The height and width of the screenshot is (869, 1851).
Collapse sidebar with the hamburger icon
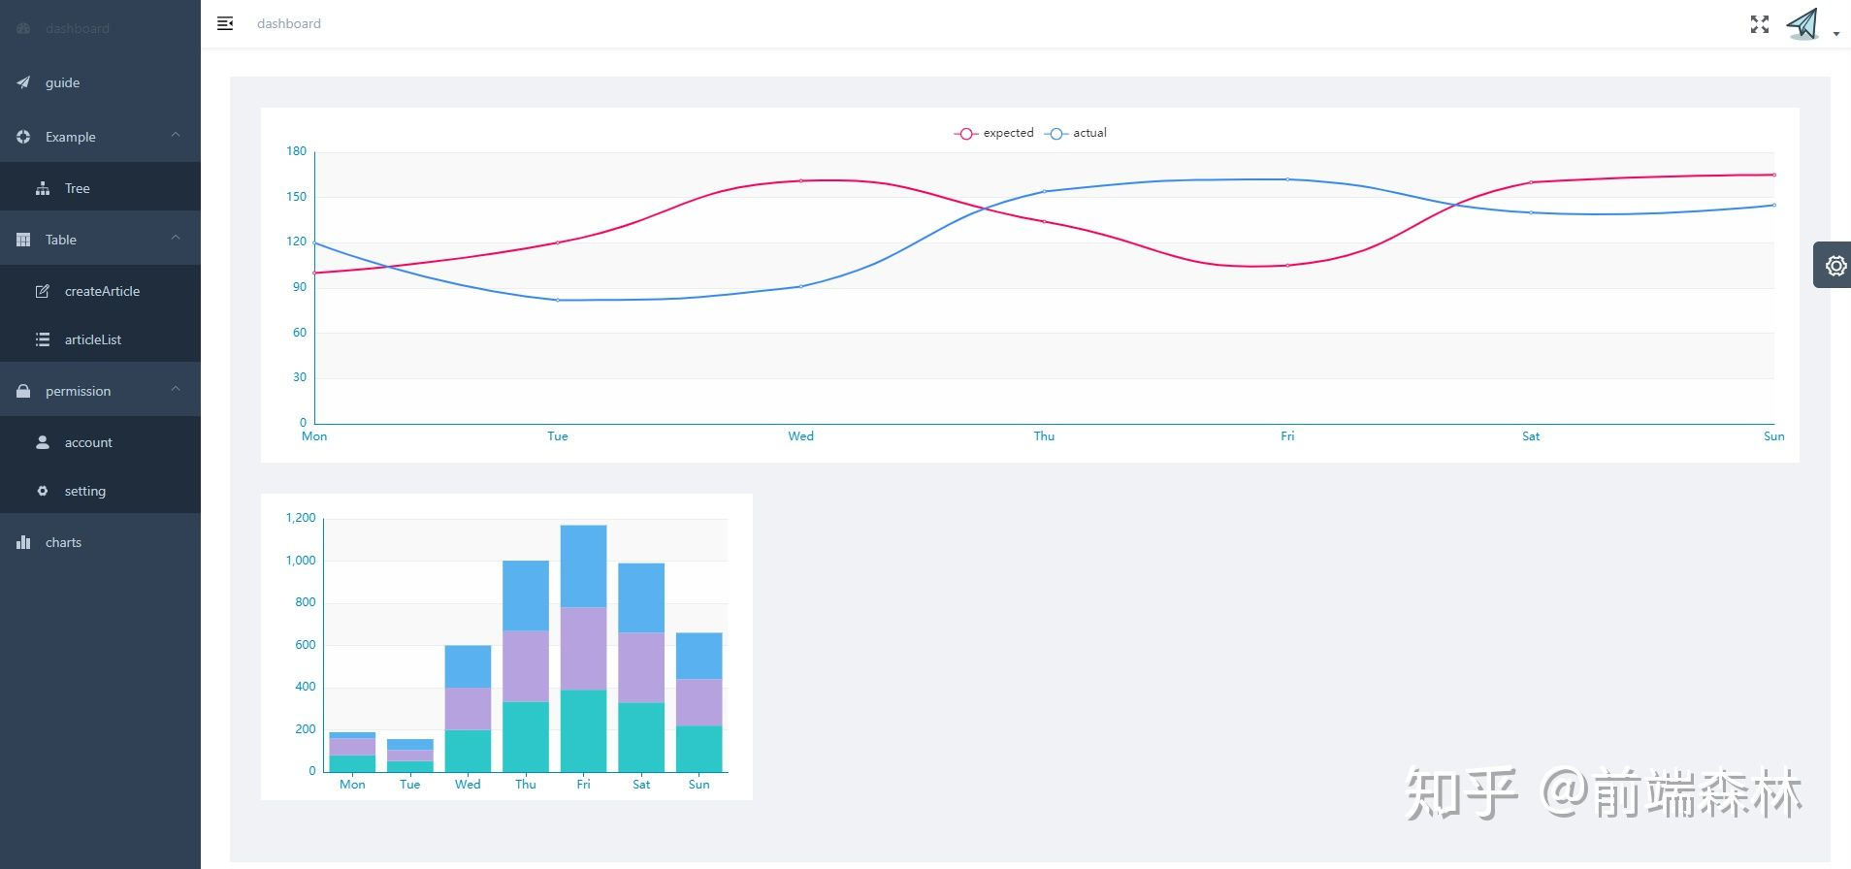tap(225, 23)
